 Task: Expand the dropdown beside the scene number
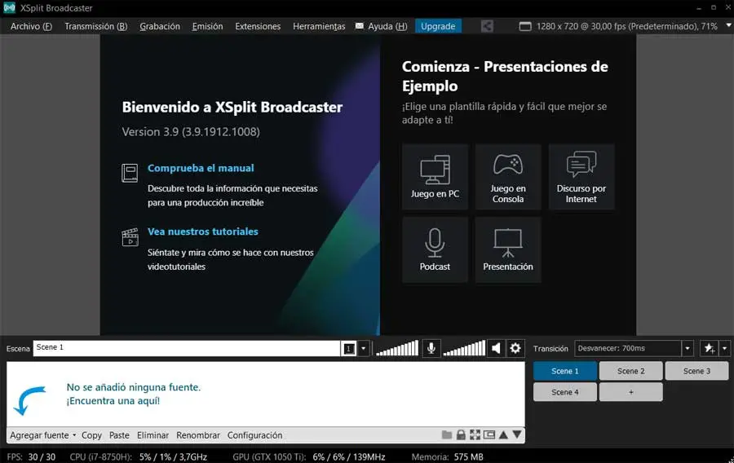(x=363, y=348)
